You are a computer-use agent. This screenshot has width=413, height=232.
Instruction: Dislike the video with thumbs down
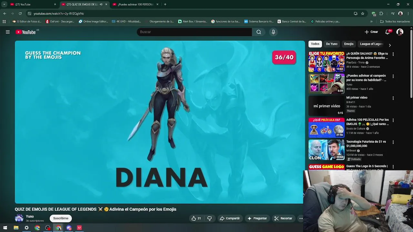[x=209, y=218]
